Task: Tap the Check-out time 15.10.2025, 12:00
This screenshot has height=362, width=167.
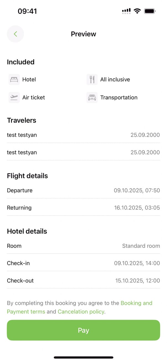Action: click(x=137, y=281)
